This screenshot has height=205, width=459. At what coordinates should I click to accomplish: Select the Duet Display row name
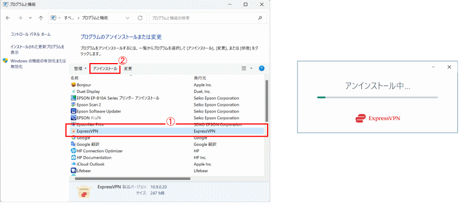pos(88,91)
